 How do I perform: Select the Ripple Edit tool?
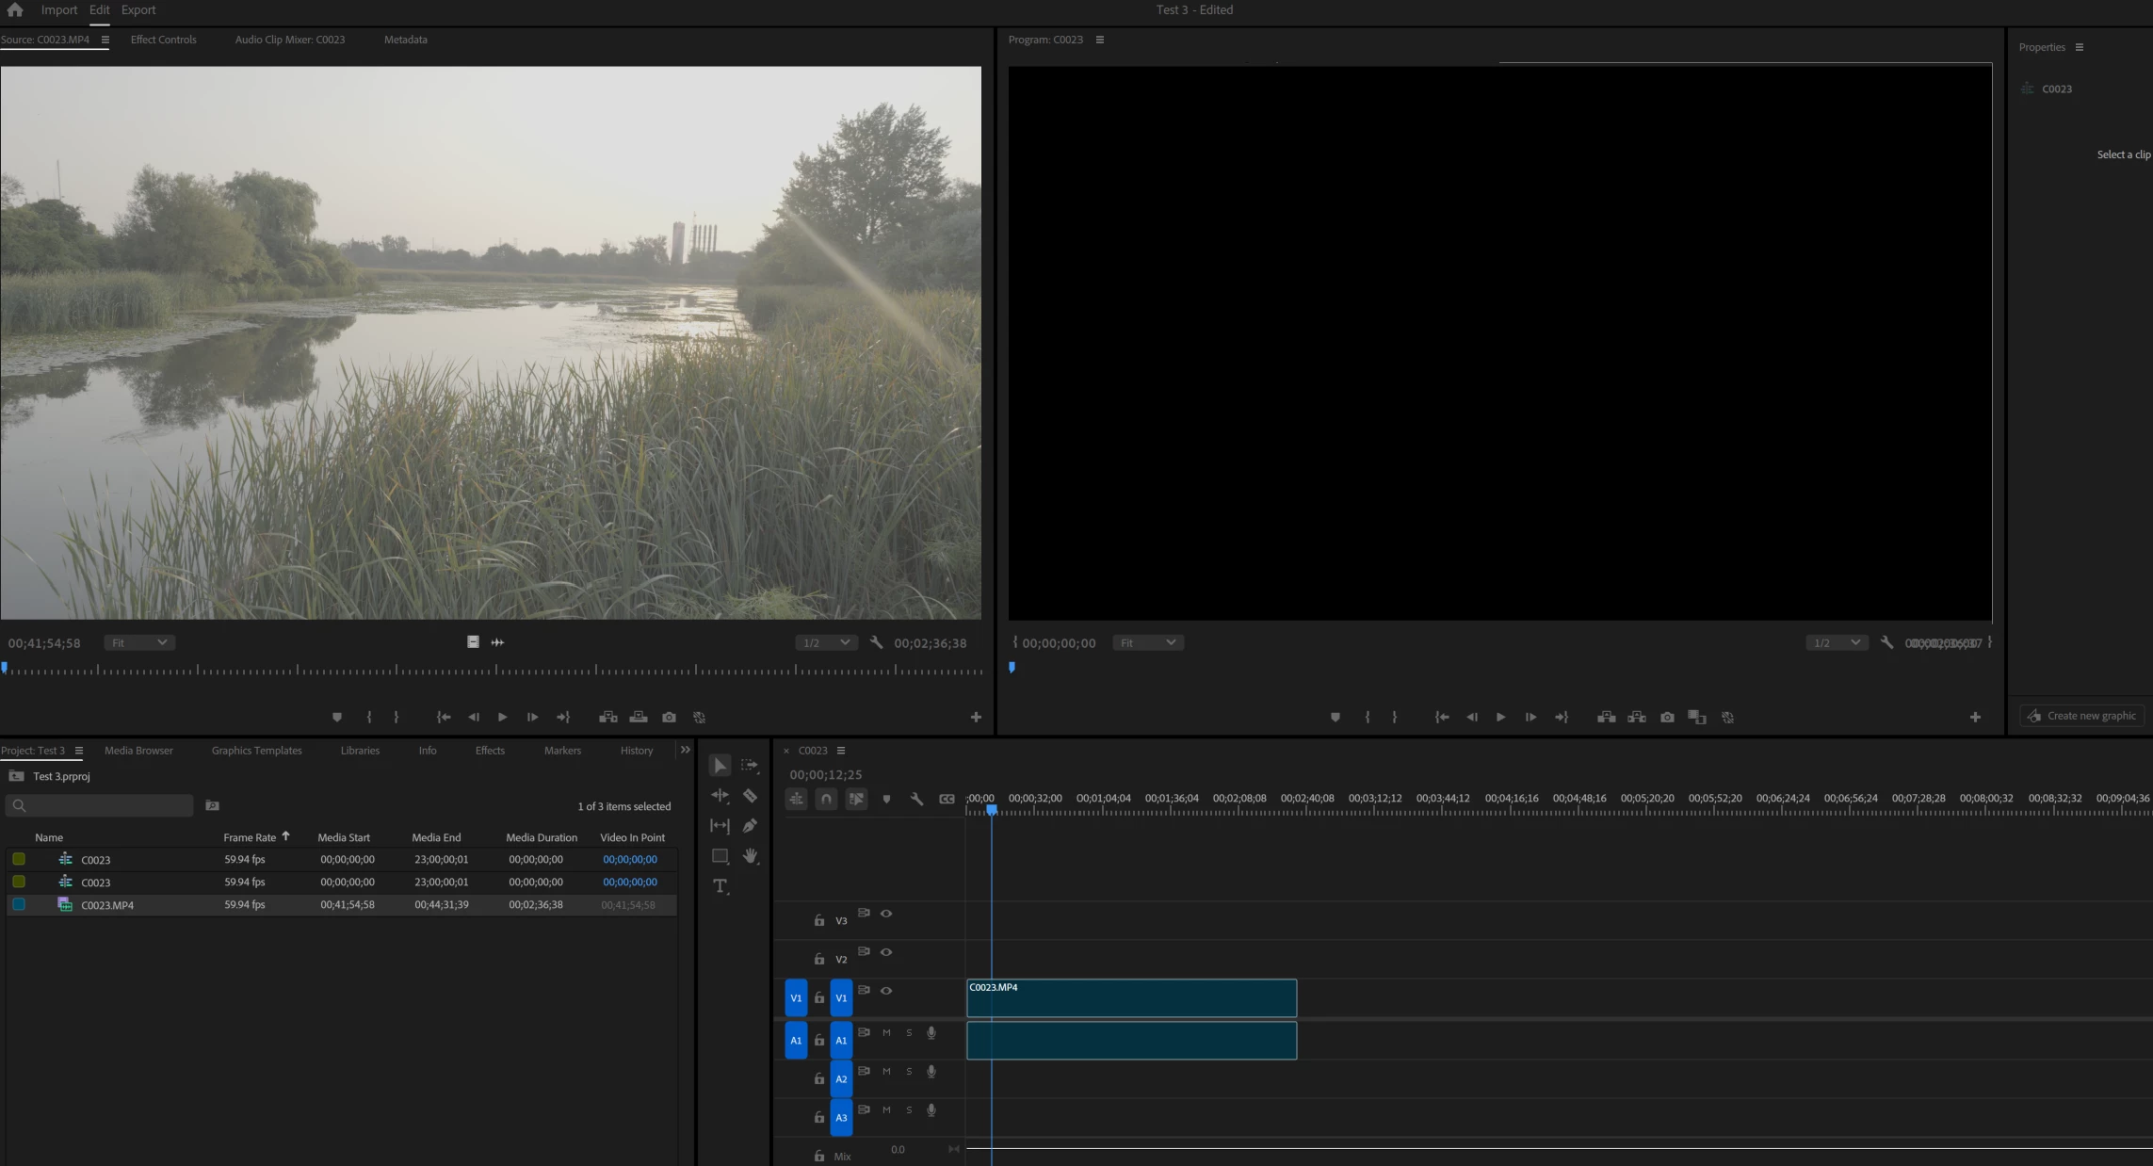point(720,796)
